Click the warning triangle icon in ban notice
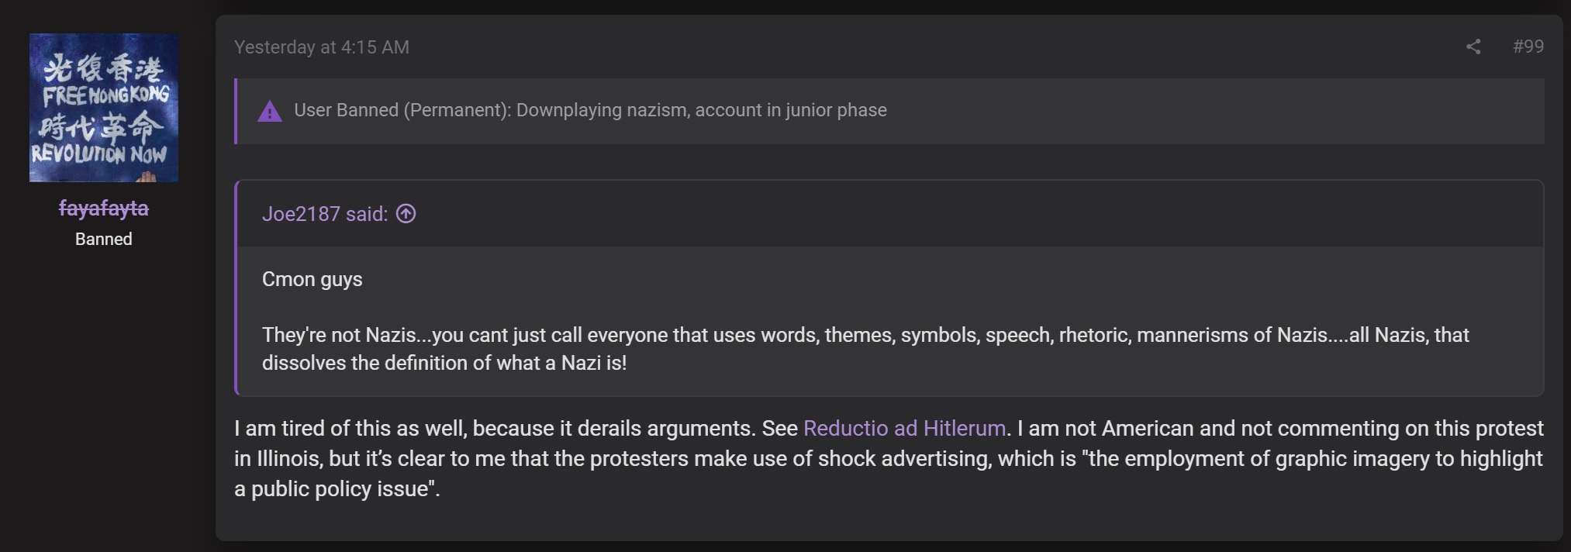This screenshot has width=1571, height=552. coord(269,112)
